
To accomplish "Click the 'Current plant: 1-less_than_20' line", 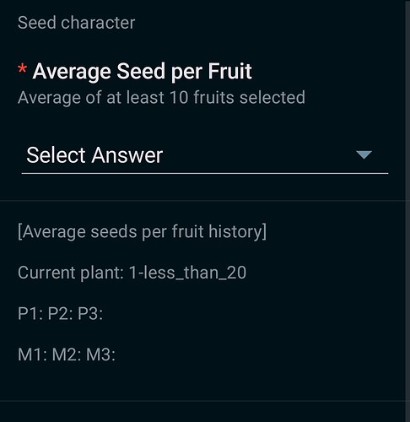I will [132, 273].
